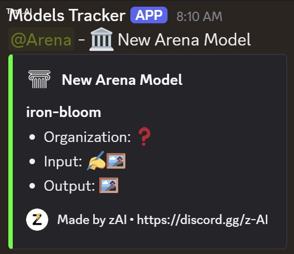Click the Organization label text

pos(88,138)
